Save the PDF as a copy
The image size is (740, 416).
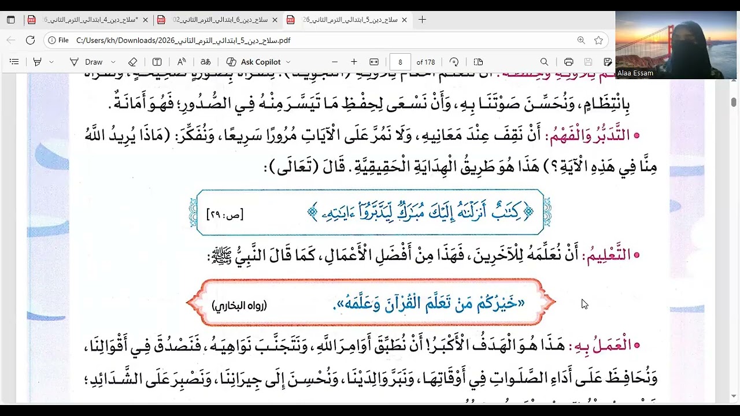click(608, 62)
